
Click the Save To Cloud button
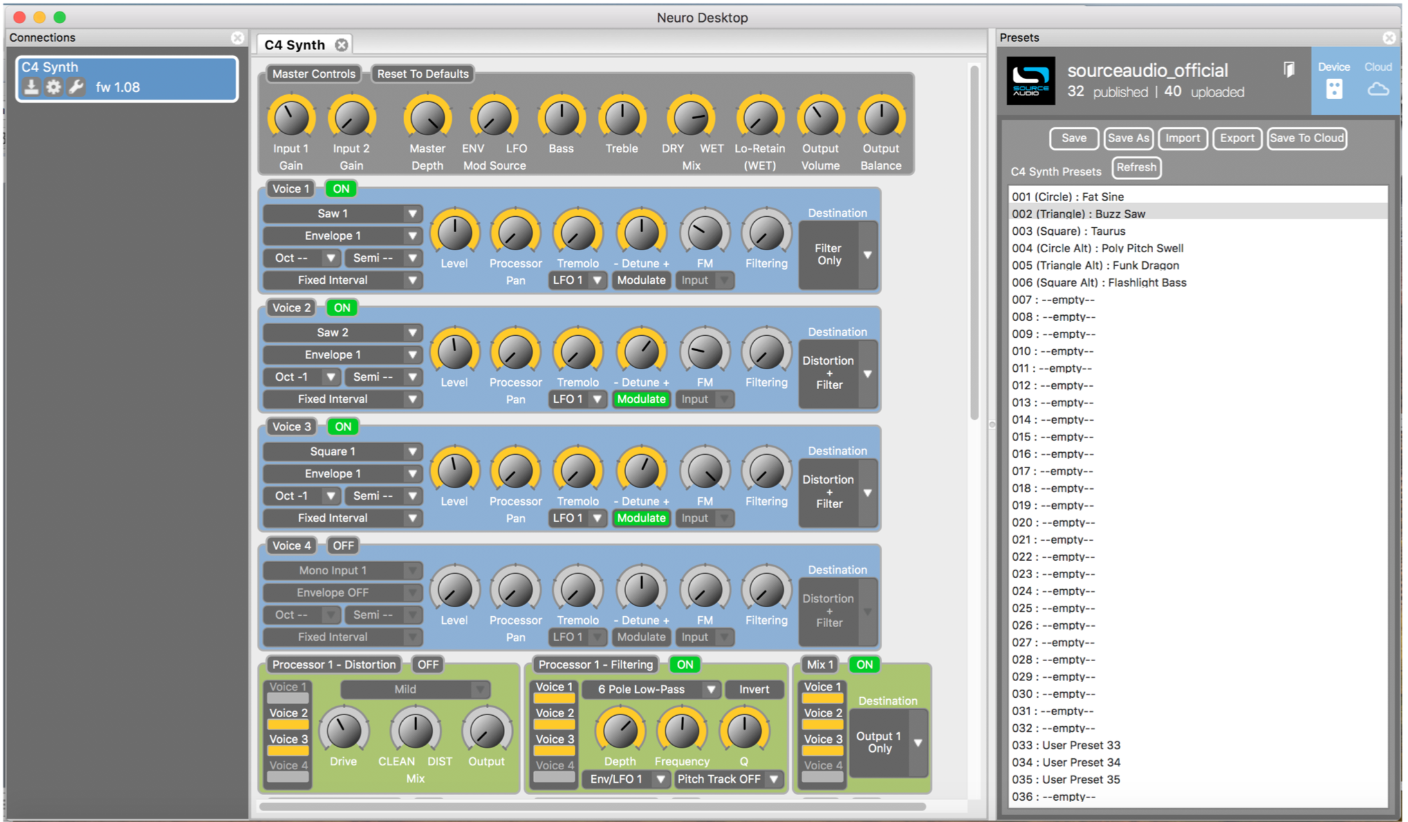(x=1306, y=138)
